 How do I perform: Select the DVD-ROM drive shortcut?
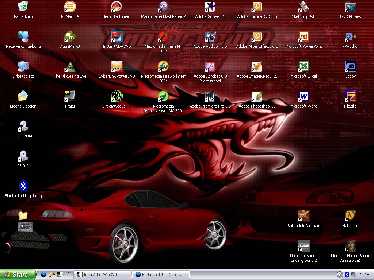[x=23, y=126]
